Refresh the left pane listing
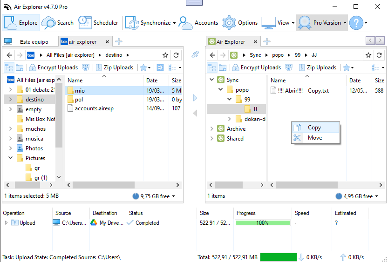This screenshot has height=262, width=388. pos(176,55)
